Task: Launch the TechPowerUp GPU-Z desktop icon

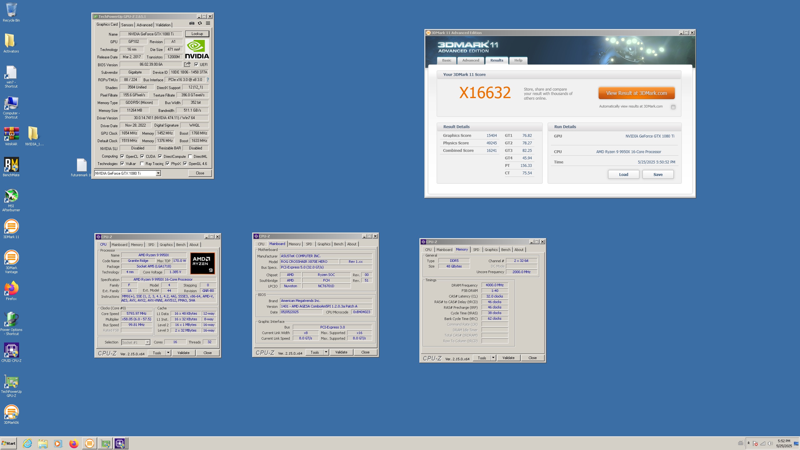Action: point(11,386)
